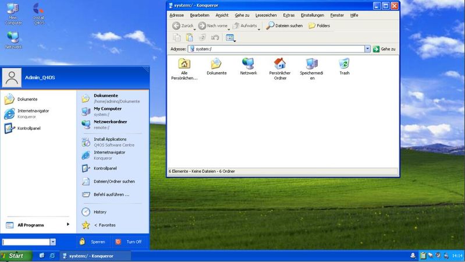Click the undo icon in Konqueror toolbar
The width and height of the screenshot is (465, 262).
[x=215, y=37]
